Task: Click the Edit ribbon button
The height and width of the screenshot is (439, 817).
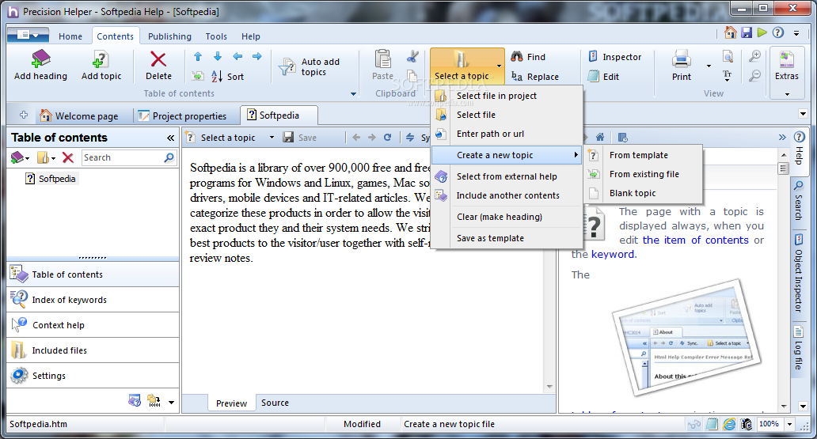Action: (x=603, y=77)
